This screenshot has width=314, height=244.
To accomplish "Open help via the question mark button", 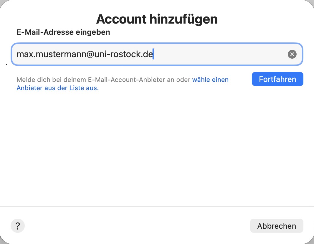I will click(x=18, y=226).
